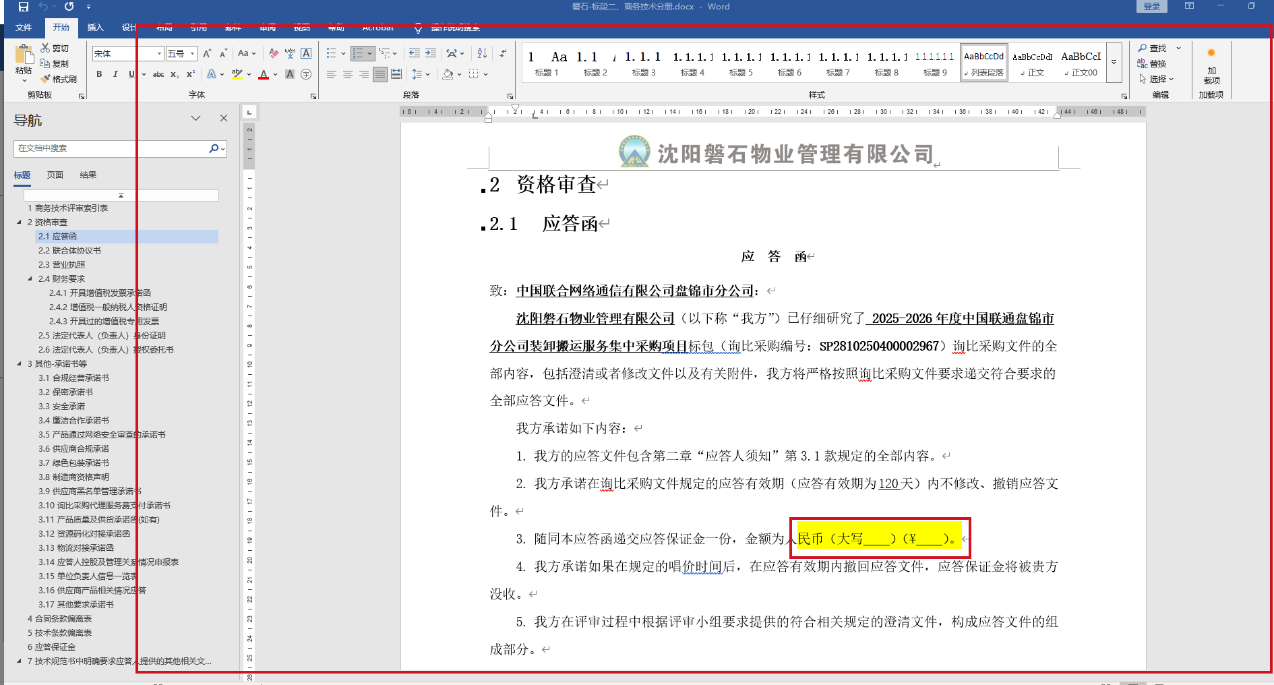Image resolution: width=1274 pixels, height=685 pixels.
Task: Click the Sign in (登录) button
Action: click(1152, 7)
